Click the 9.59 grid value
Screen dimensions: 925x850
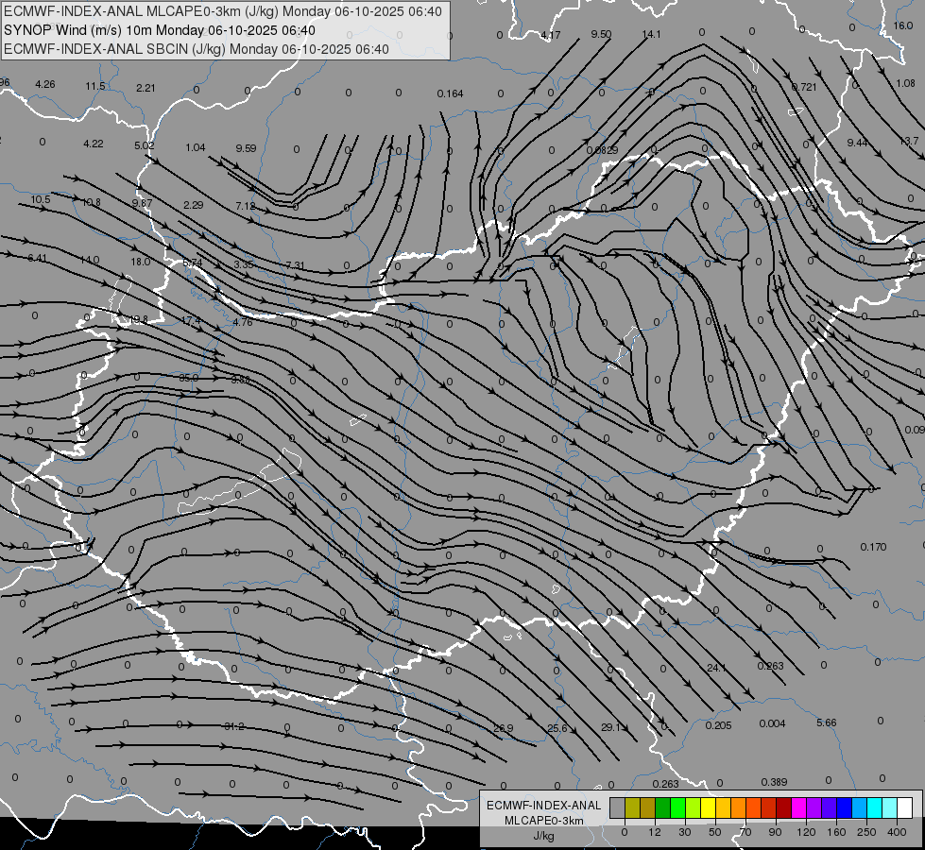[x=246, y=148]
